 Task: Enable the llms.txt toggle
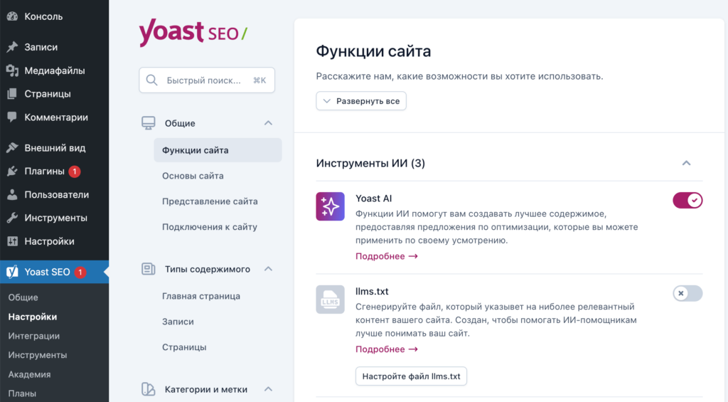click(x=687, y=293)
